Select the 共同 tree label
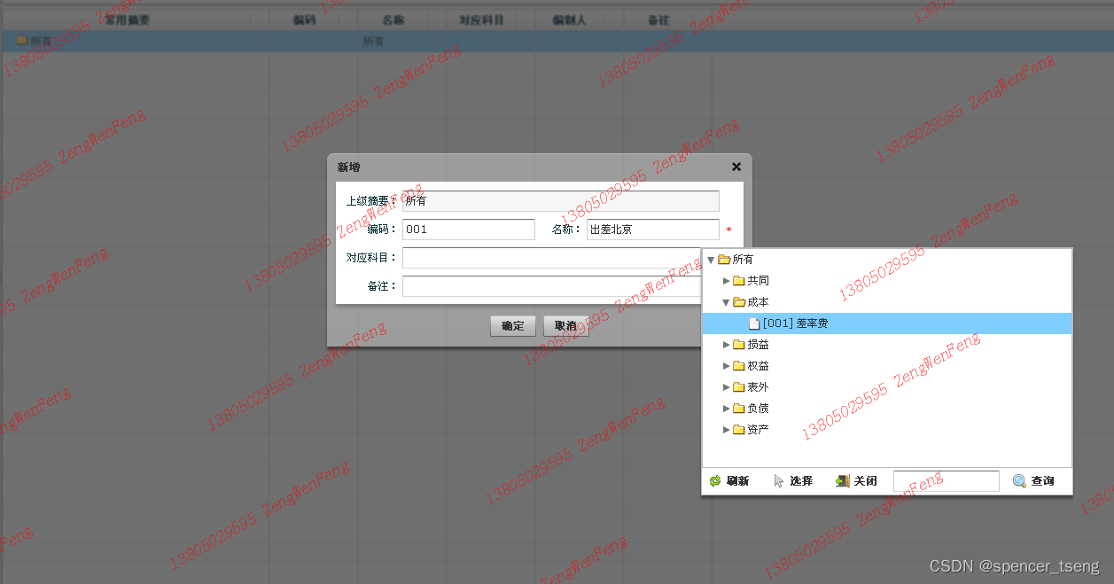1114x584 pixels. (x=758, y=281)
